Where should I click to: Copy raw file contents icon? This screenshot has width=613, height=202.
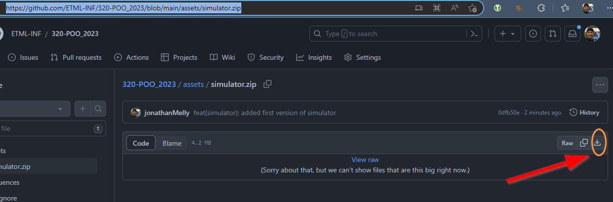[583, 143]
